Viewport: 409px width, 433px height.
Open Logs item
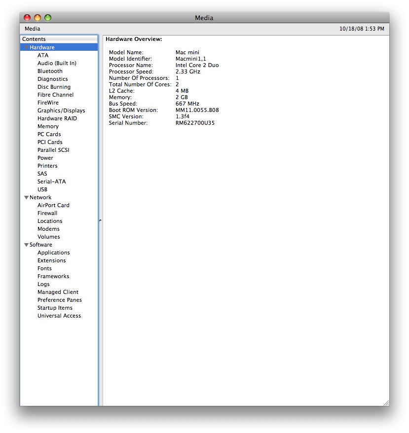click(43, 284)
